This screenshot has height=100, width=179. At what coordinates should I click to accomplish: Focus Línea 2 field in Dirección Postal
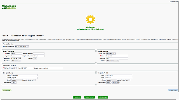click(119, 78)
